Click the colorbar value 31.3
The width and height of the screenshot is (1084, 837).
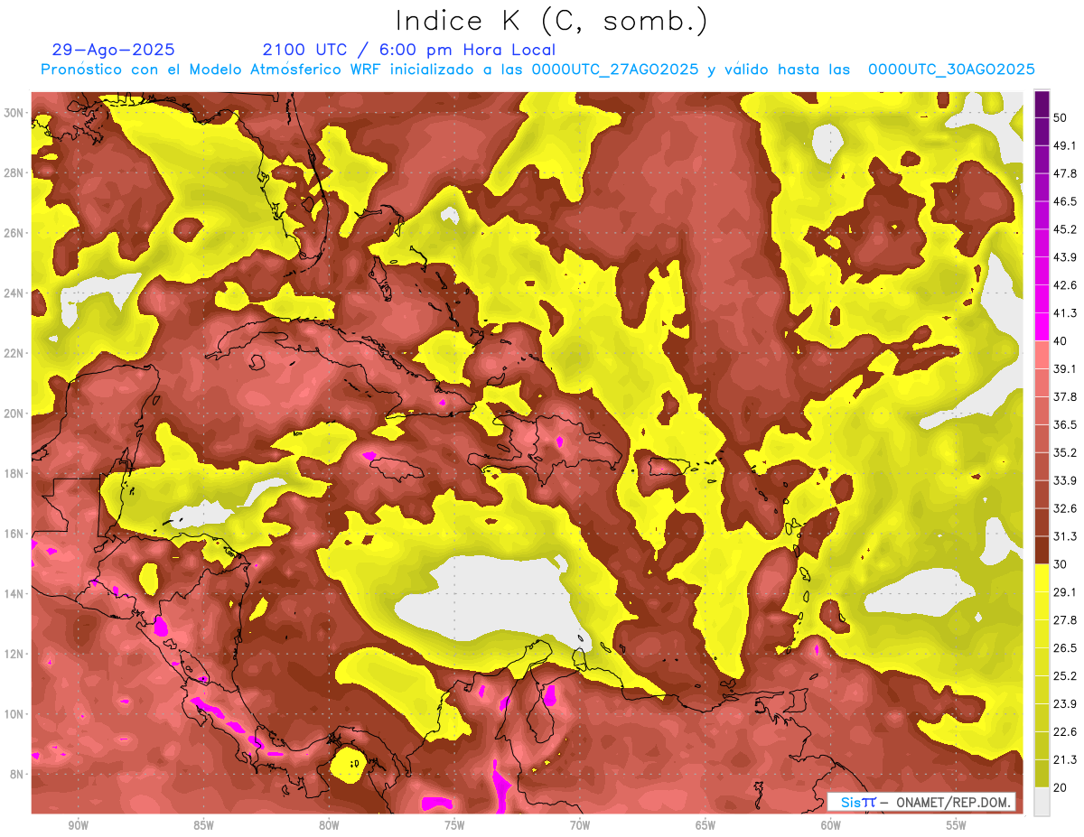1065,536
